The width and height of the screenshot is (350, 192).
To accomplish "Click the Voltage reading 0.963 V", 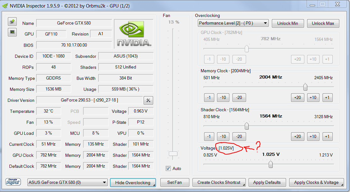I will point(141,111).
